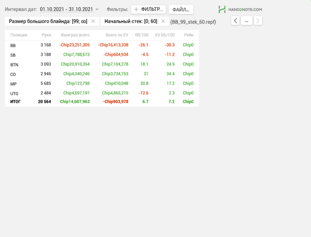
Task: Click the 24.5 EV bb/100 value
Action: [170, 64]
